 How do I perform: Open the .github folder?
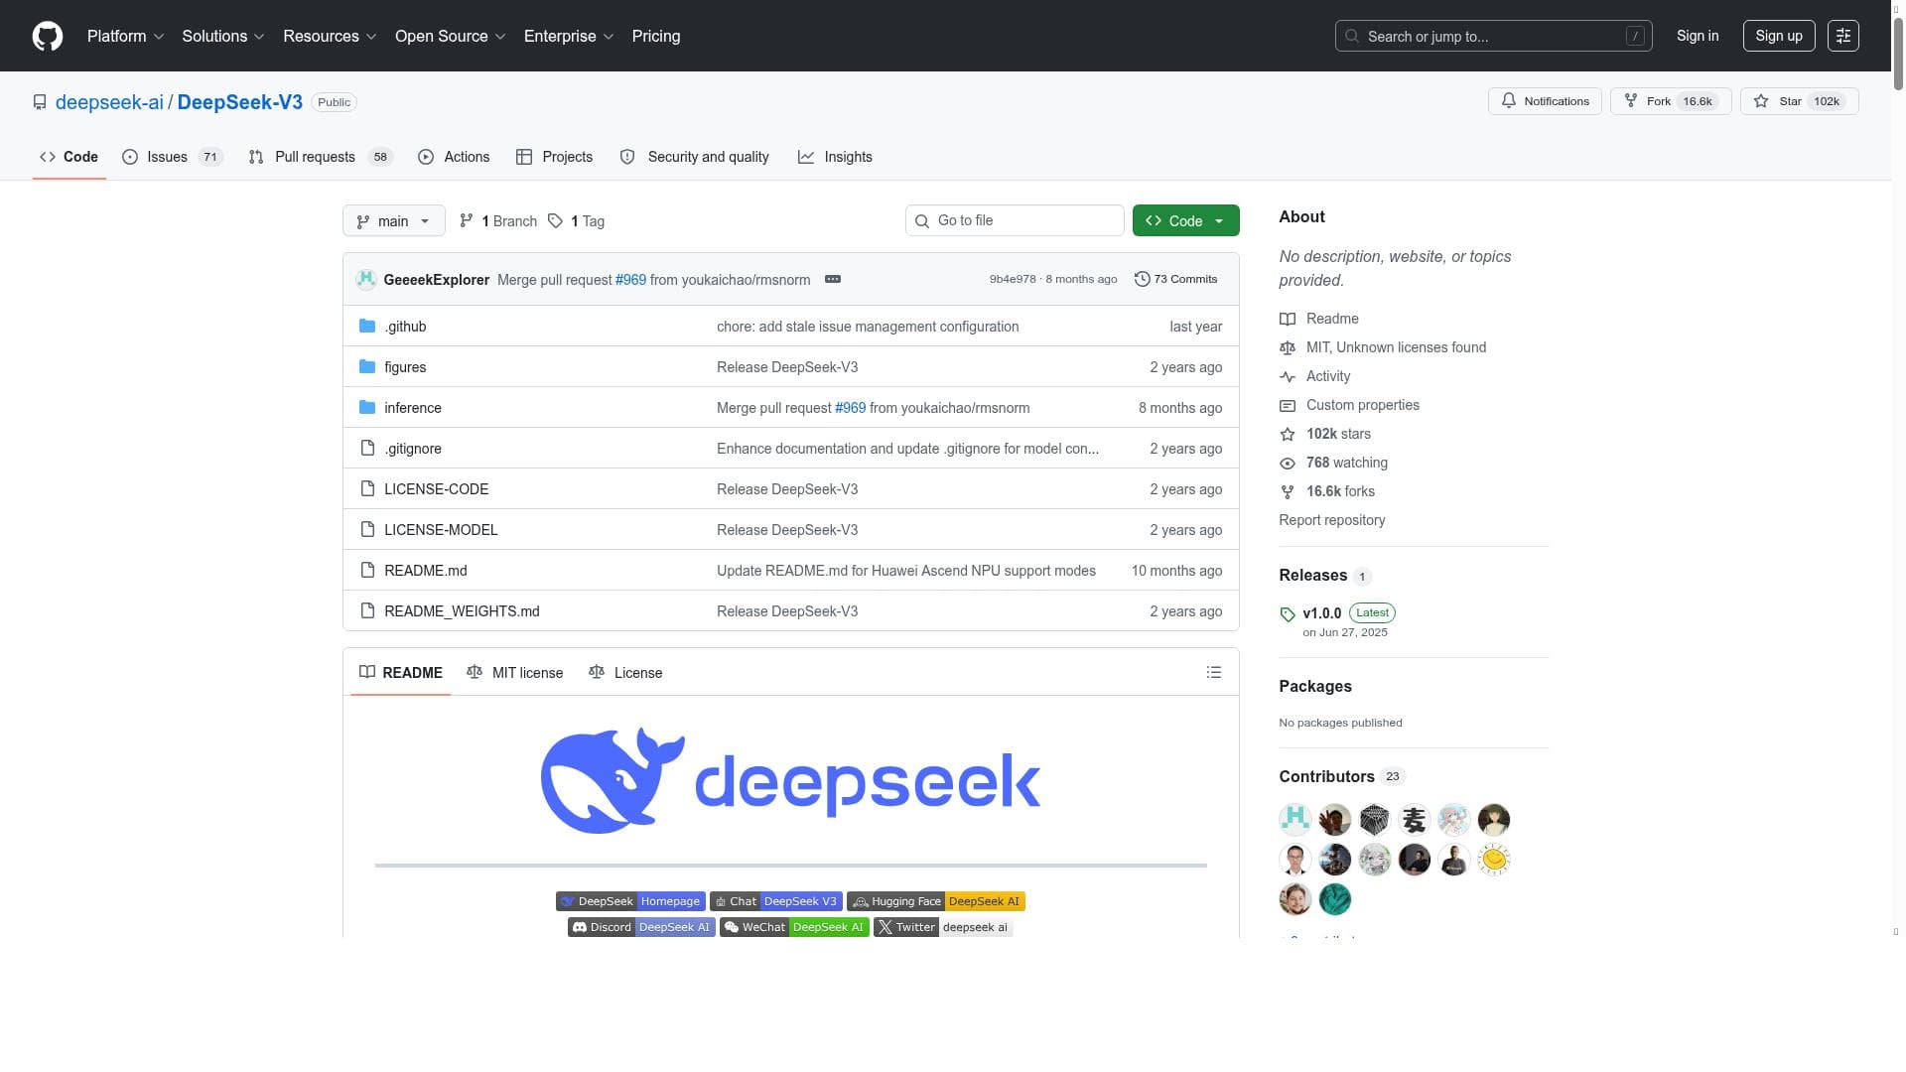point(405,327)
